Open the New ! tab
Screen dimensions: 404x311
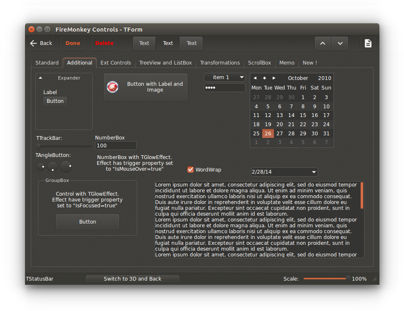310,63
